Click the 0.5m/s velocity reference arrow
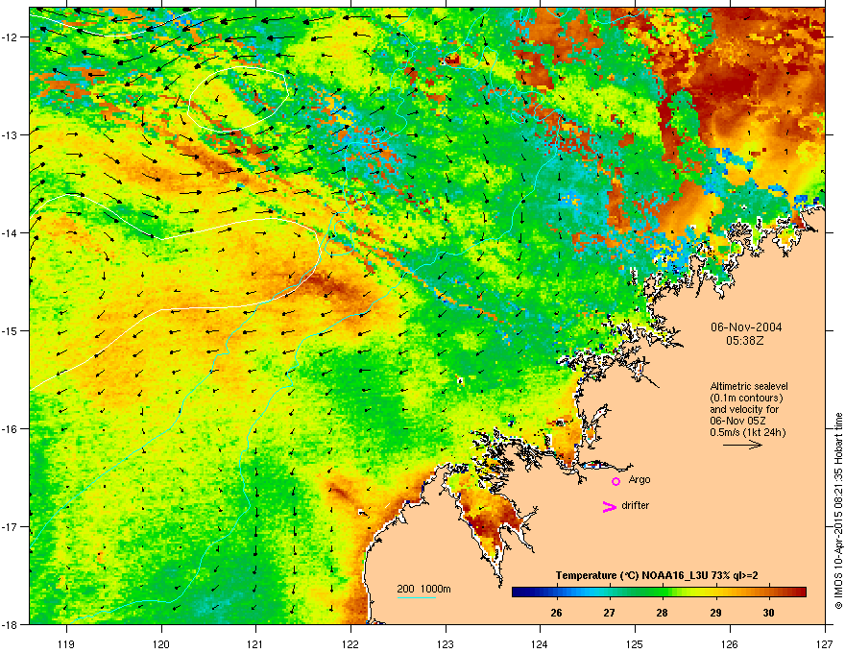The height and width of the screenshot is (653, 845). [x=742, y=445]
